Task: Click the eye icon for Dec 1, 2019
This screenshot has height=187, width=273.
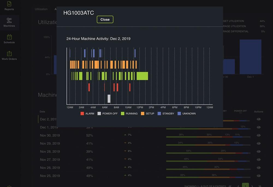Action: coord(259,127)
